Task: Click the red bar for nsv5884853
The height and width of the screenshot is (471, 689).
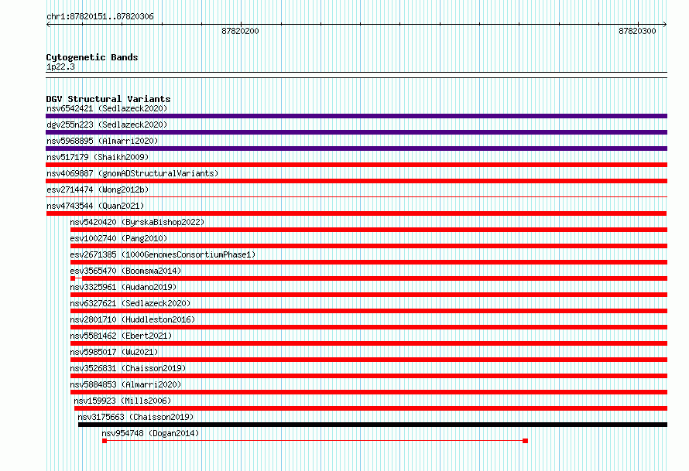Action: (368, 392)
